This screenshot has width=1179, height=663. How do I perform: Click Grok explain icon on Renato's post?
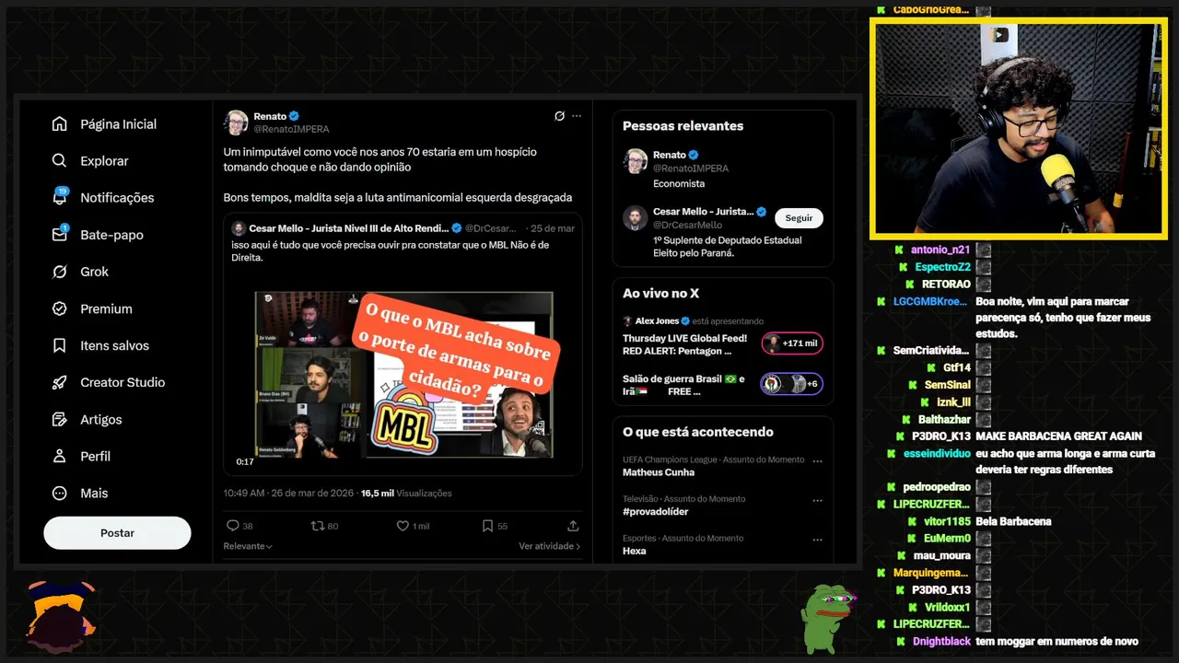click(x=559, y=116)
